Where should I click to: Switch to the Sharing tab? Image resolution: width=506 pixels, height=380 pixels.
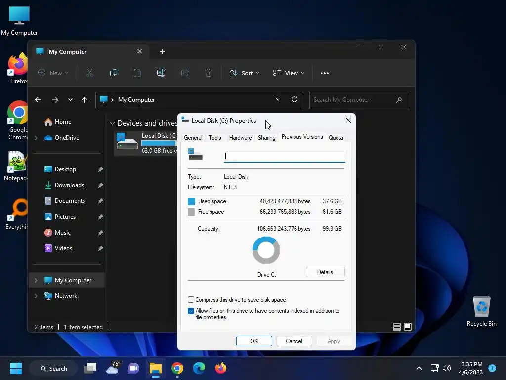coord(266,138)
